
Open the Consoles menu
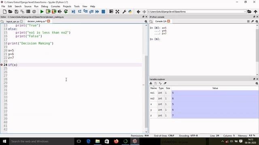point(55,6)
